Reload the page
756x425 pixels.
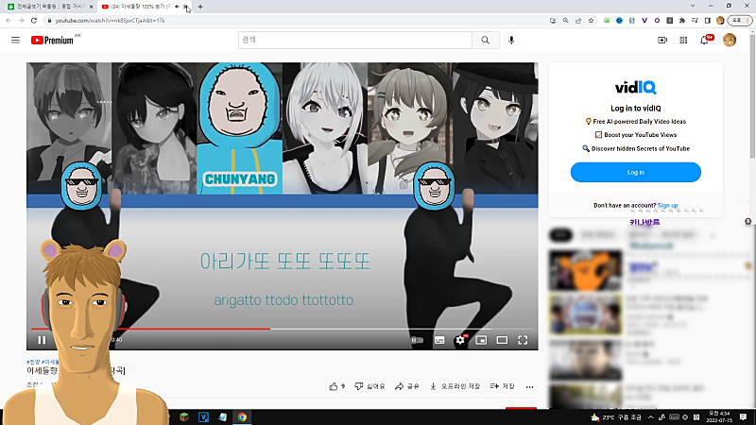pos(34,21)
